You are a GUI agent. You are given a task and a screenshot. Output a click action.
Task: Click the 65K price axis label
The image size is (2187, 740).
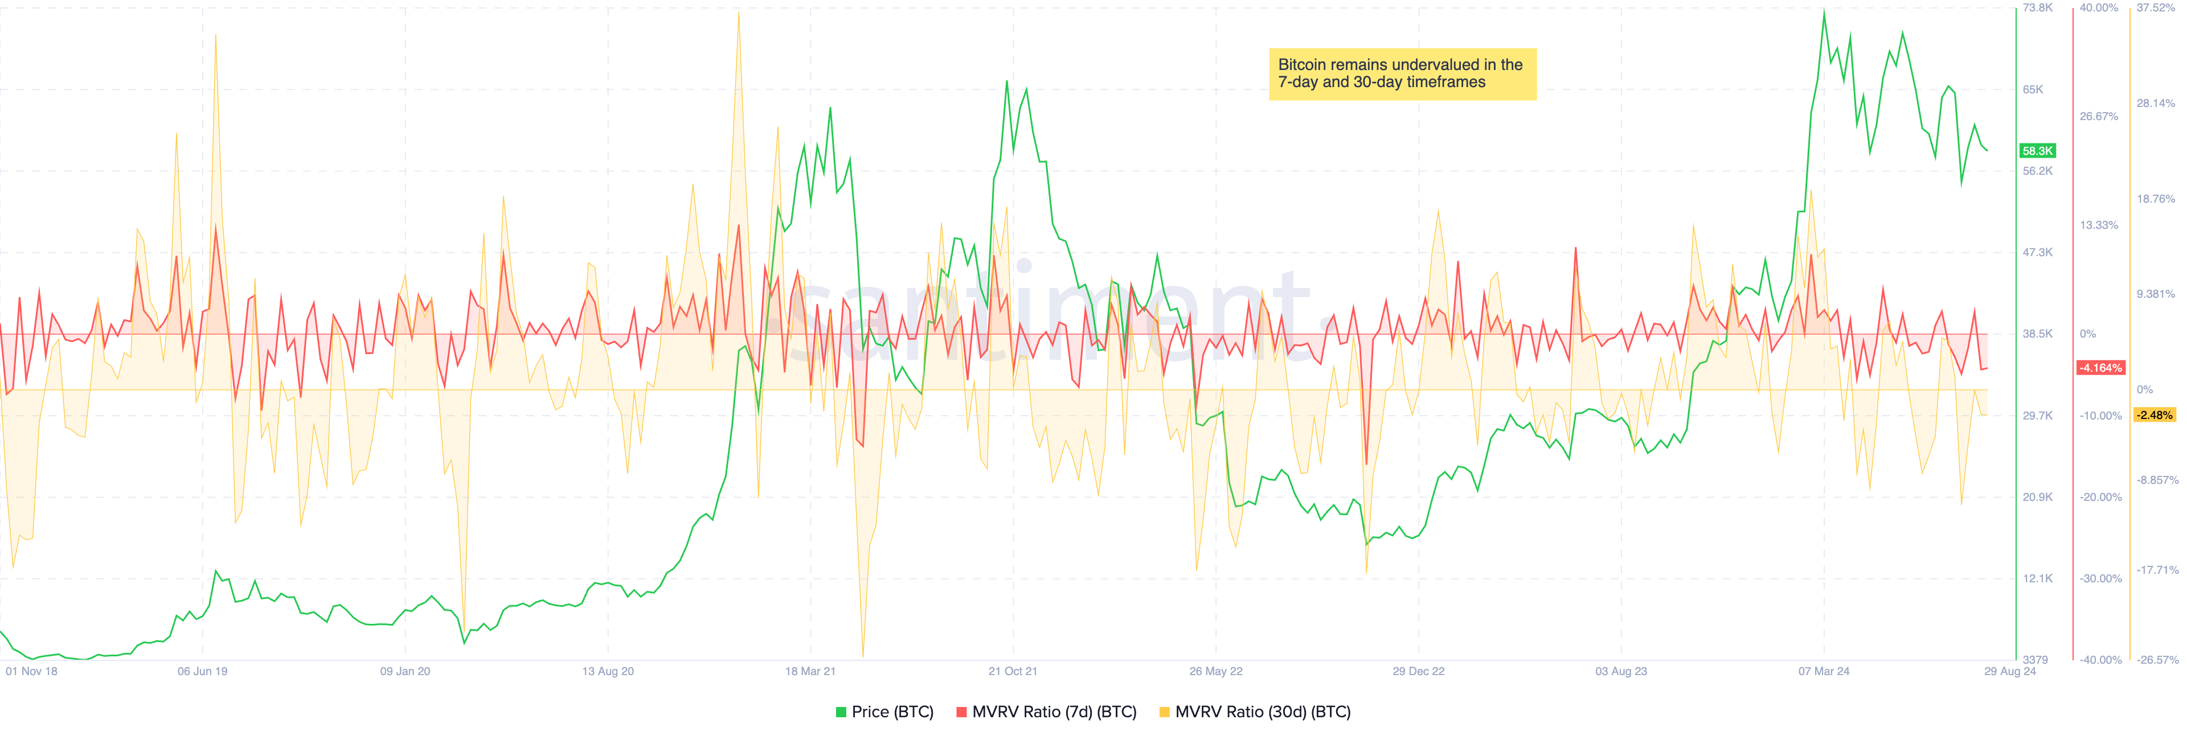pyautogui.click(x=2033, y=89)
